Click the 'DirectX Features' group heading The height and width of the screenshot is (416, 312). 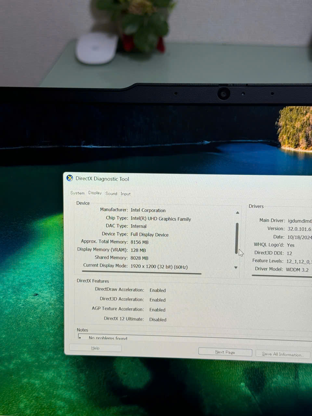click(x=93, y=281)
